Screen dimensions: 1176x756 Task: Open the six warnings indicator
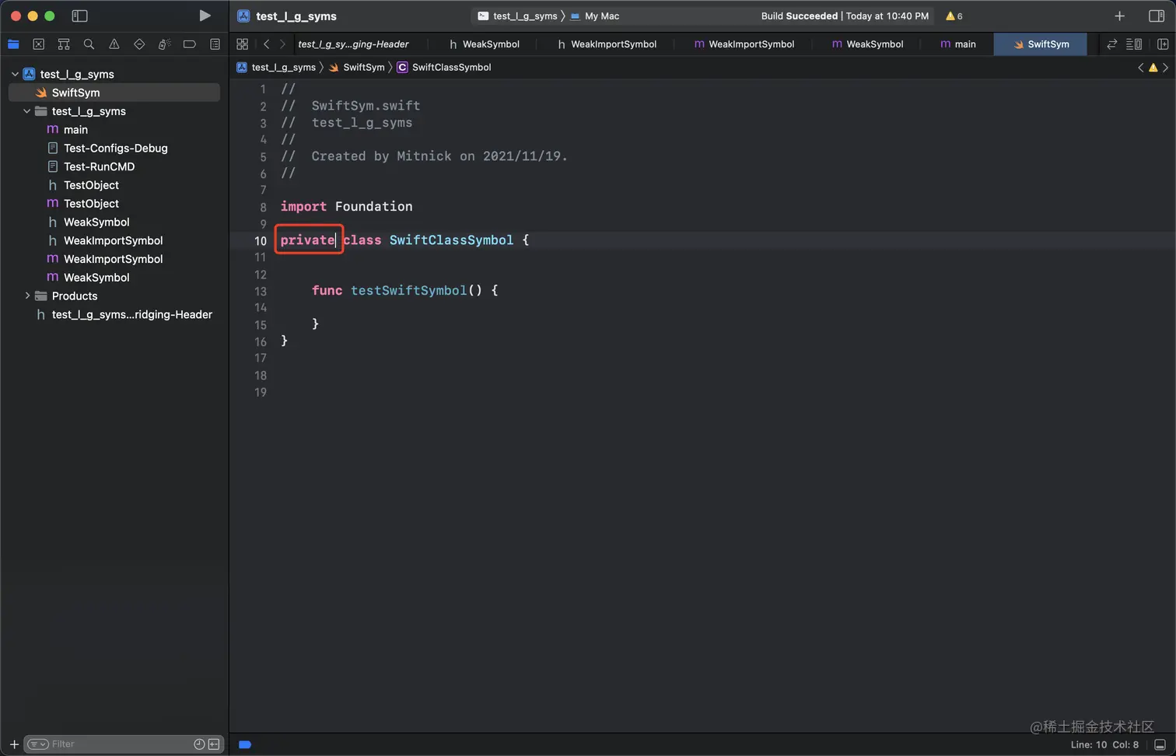coord(954,16)
